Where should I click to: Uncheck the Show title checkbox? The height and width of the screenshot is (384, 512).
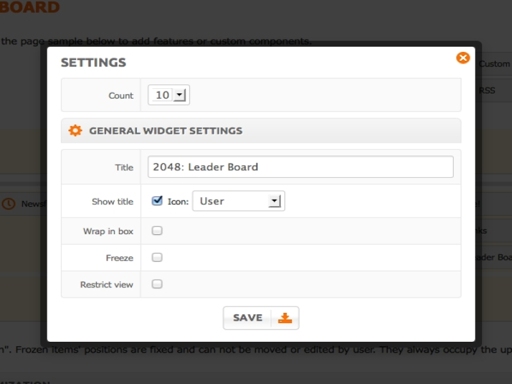pos(157,201)
